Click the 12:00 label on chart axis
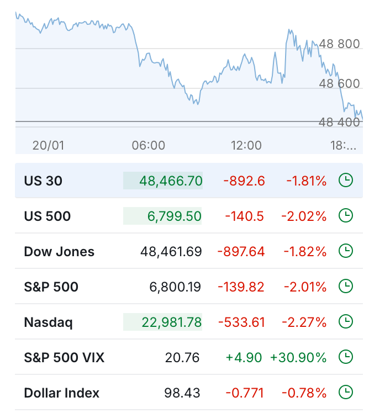 coord(246,145)
